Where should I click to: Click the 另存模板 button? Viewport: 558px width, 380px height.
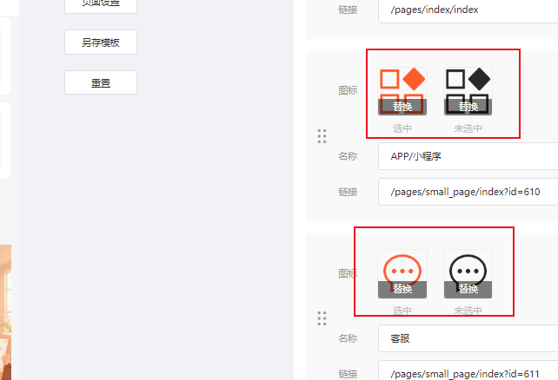pos(101,43)
